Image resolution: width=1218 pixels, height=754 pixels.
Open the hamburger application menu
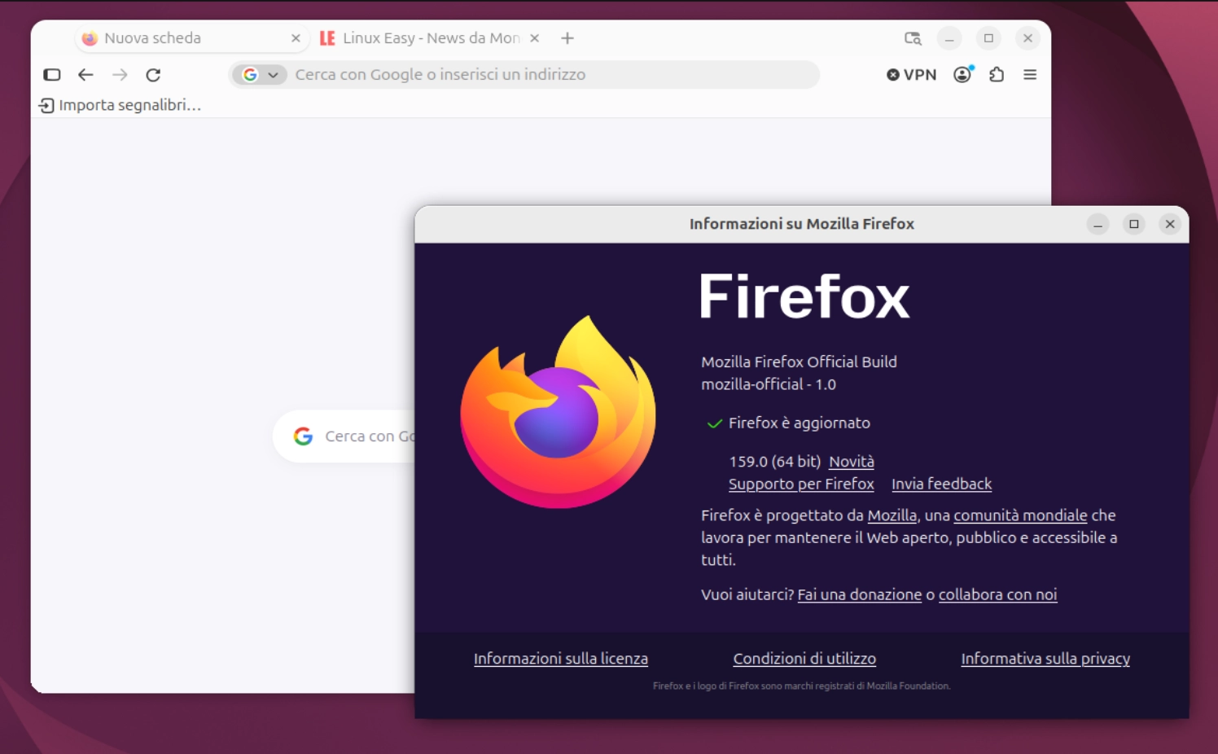(1030, 75)
